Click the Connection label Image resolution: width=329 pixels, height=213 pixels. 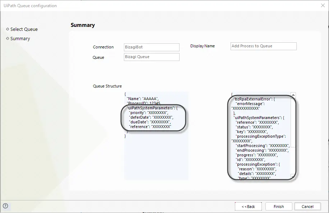tap(103, 47)
